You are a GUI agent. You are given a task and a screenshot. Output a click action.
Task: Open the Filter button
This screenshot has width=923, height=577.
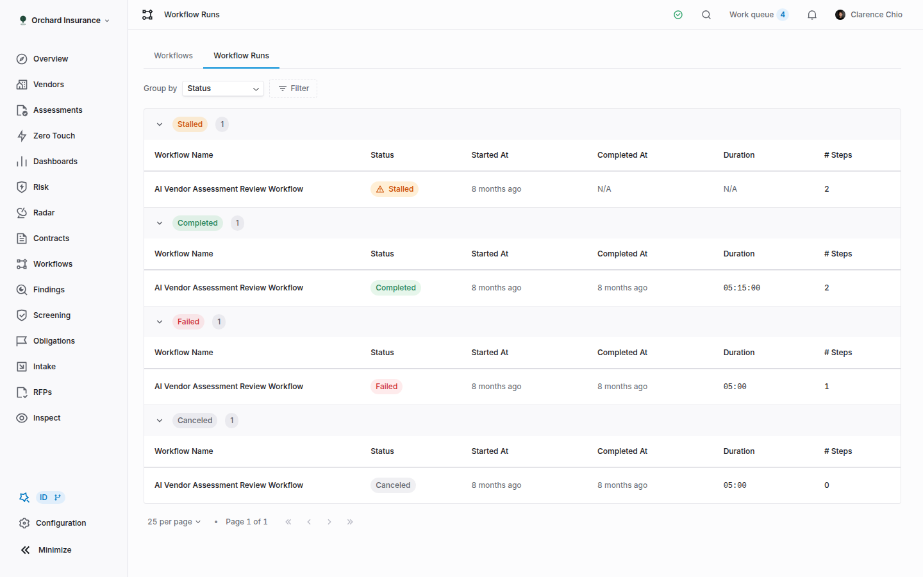[293, 88]
